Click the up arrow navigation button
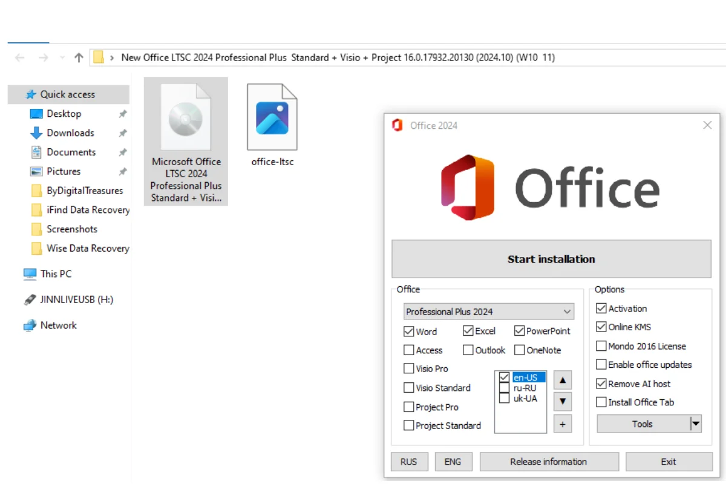 click(79, 58)
